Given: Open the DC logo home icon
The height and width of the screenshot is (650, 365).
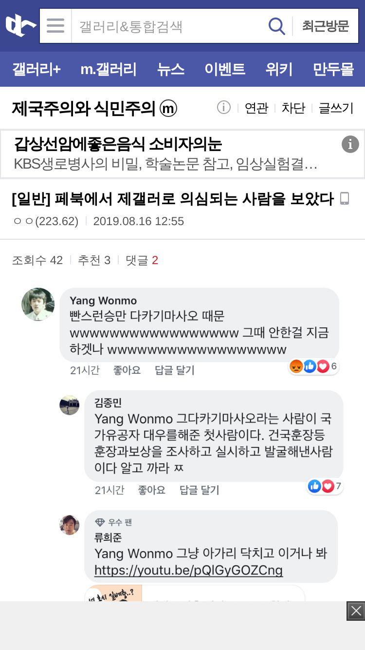Looking at the screenshot, I should pyautogui.click(x=20, y=25).
